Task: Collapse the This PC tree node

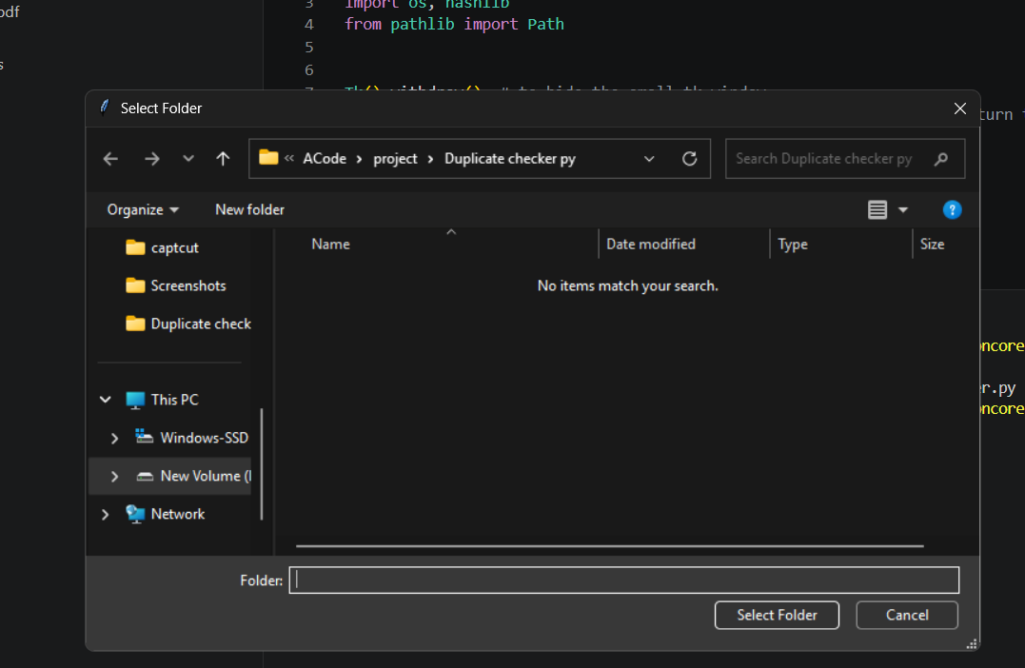Action: [106, 400]
